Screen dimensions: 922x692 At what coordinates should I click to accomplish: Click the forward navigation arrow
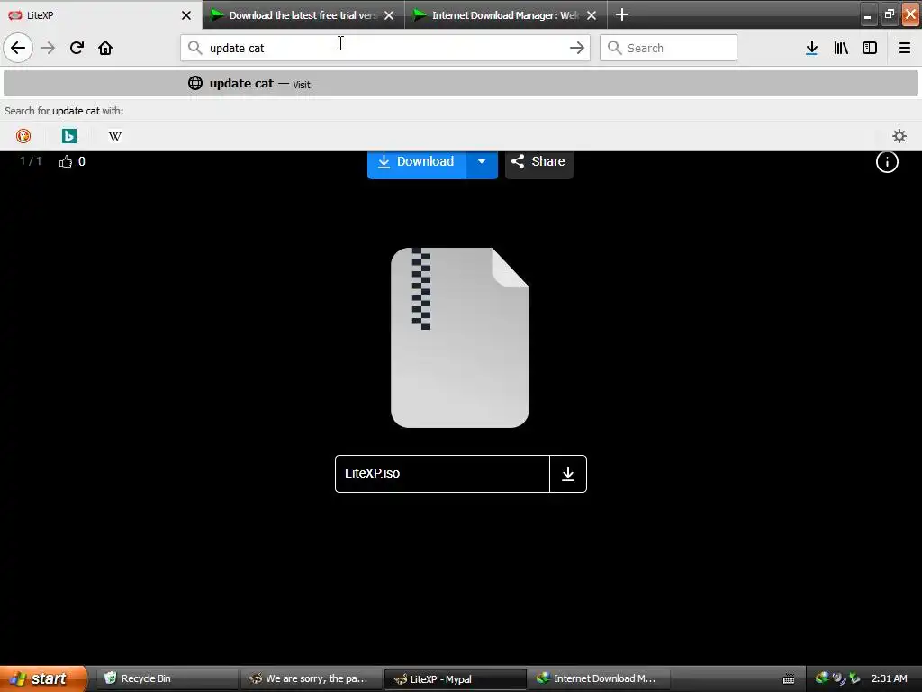(48, 48)
